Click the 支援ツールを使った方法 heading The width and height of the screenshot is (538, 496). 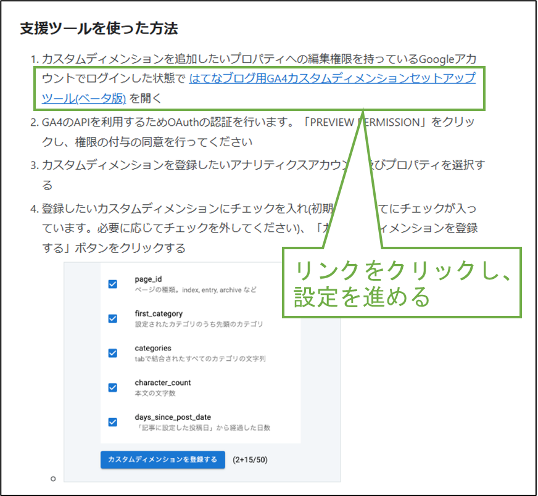click(x=99, y=28)
